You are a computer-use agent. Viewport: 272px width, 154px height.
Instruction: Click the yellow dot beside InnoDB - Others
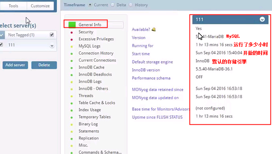[x=72, y=89]
